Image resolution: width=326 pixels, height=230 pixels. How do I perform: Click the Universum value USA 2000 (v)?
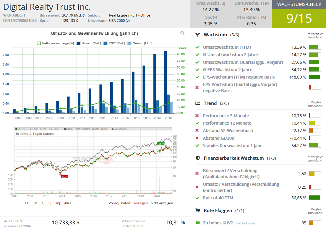(119, 21)
